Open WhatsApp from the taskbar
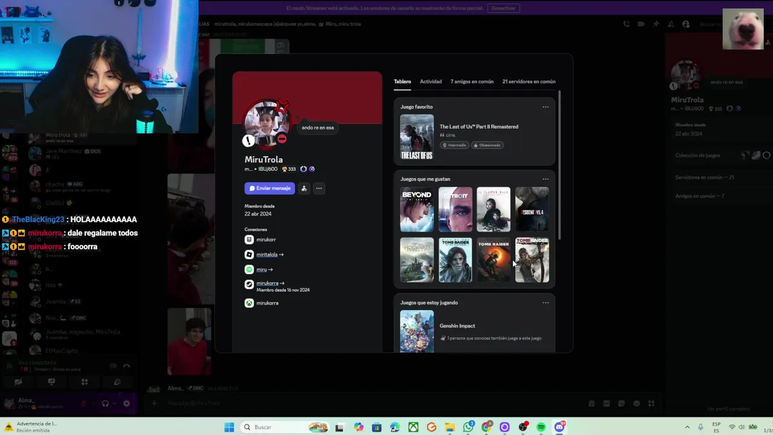The image size is (773, 435). pos(469,427)
